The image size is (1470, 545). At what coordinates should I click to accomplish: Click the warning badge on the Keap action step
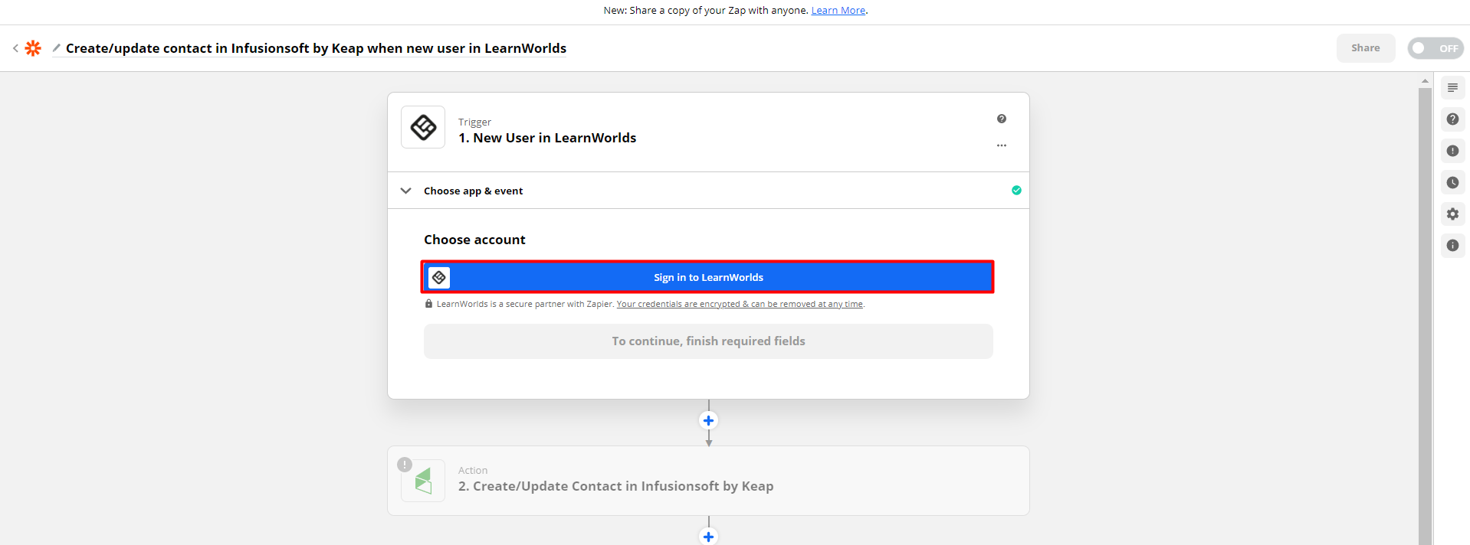(404, 465)
